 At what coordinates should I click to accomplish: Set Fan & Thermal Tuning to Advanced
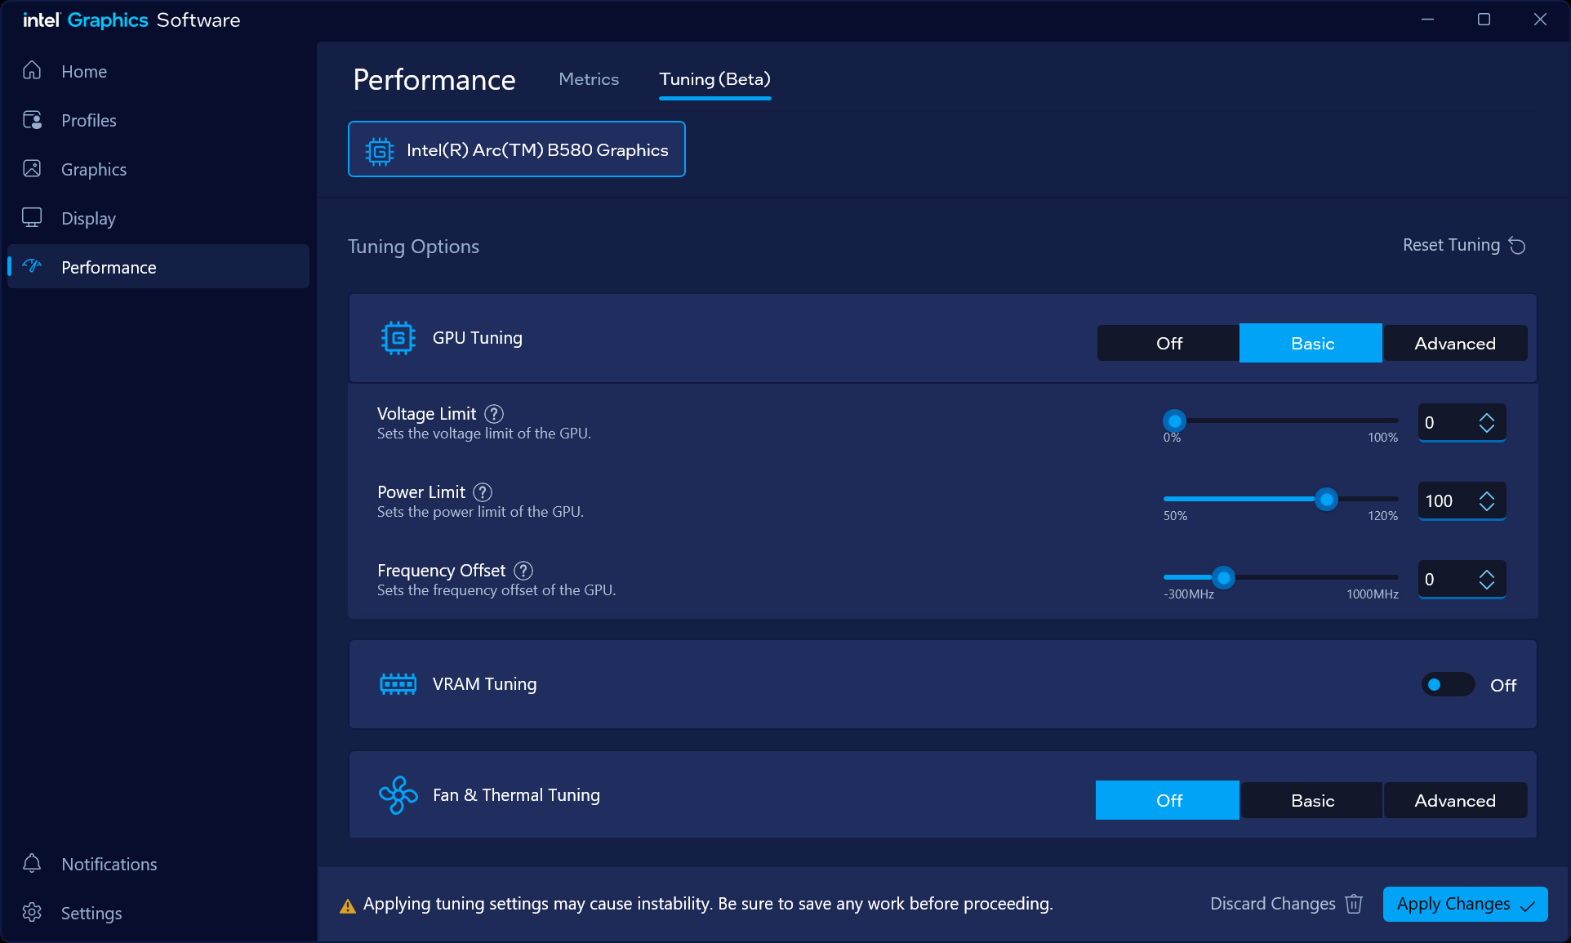(1455, 800)
